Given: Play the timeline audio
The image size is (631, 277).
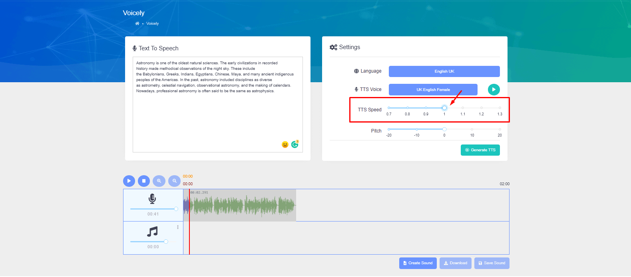Looking at the screenshot, I should pos(129,181).
